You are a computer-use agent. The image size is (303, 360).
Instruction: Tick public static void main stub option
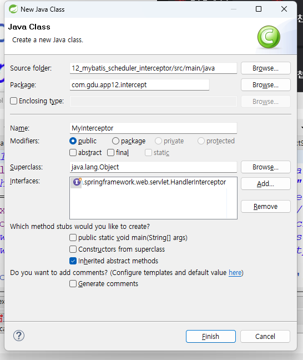(73, 238)
